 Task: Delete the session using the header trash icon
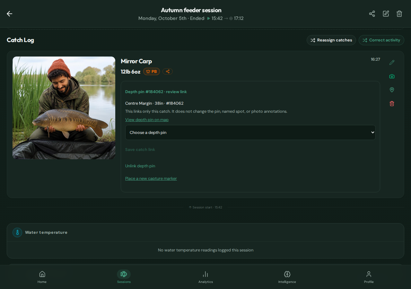(399, 13)
